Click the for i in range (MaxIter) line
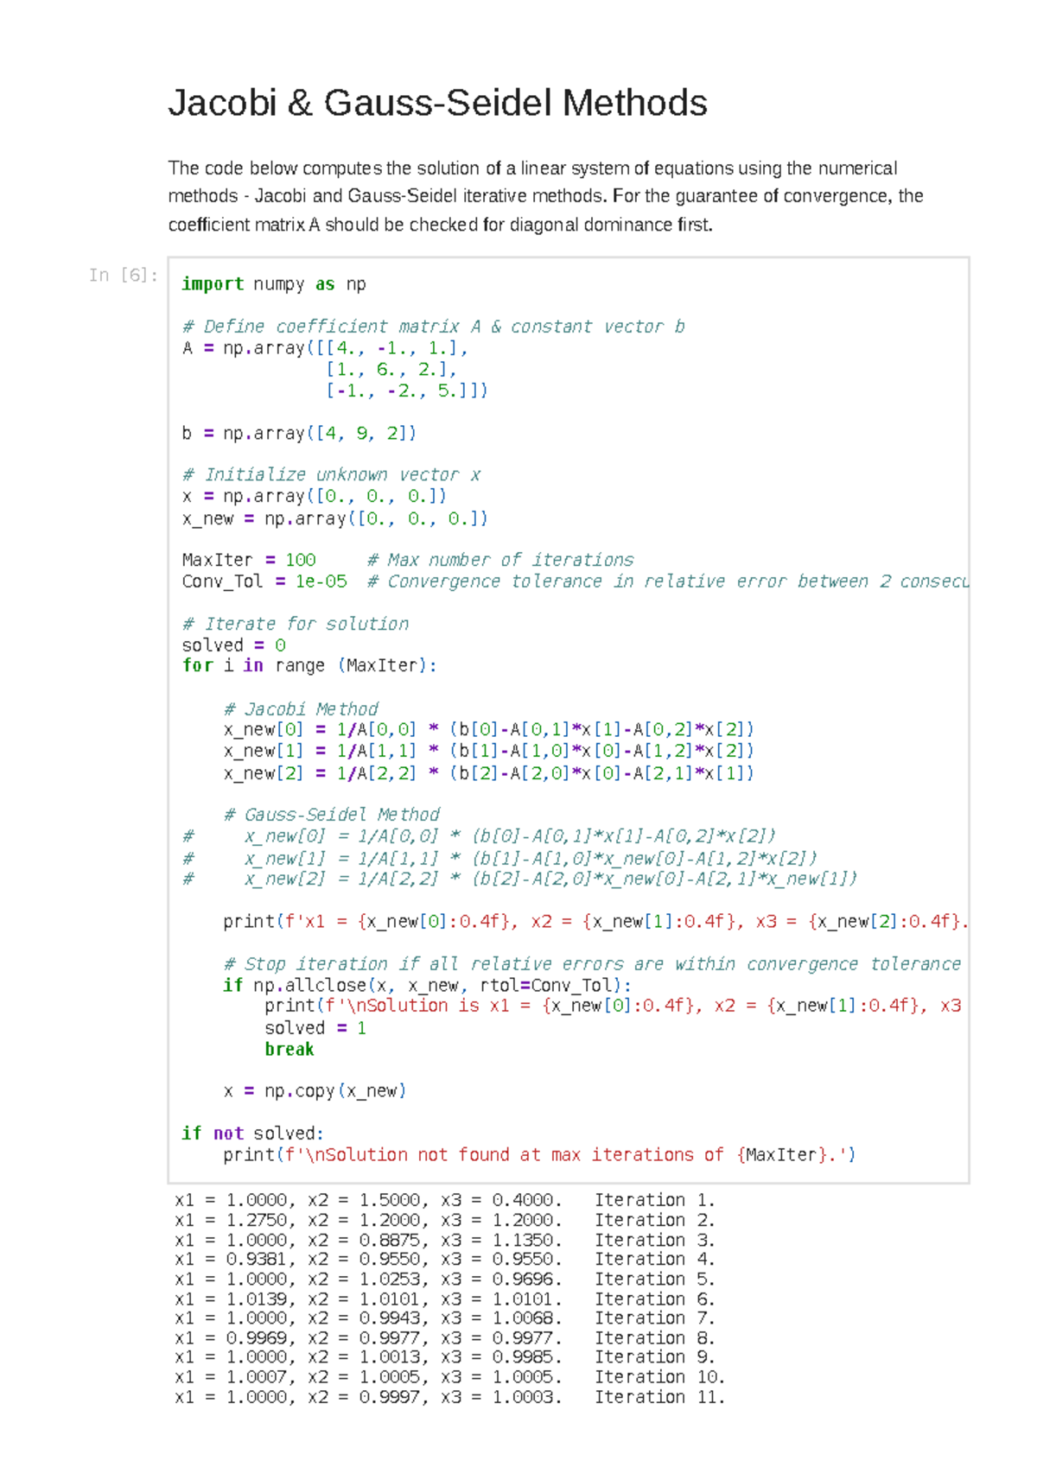1037x1467 pixels. [309, 665]
